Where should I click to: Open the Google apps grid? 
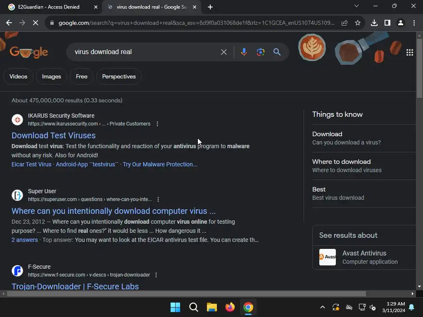click(x=409, y=52)
